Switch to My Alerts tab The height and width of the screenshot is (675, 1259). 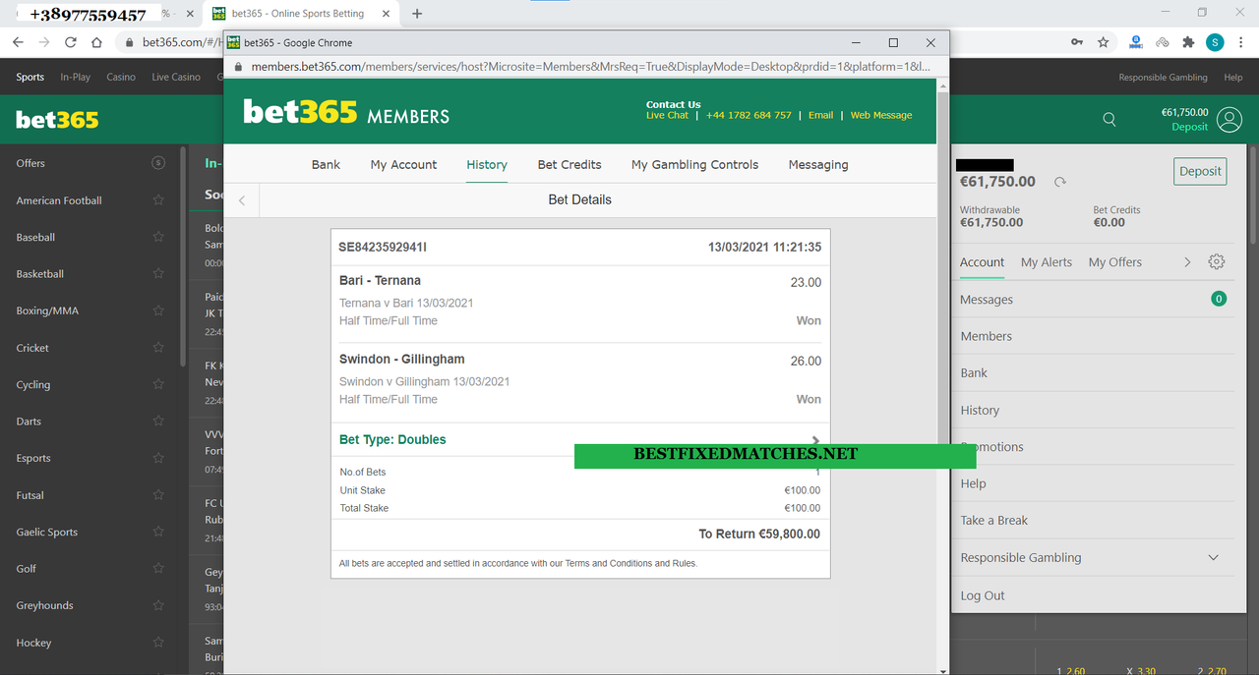click(1047, 262)
